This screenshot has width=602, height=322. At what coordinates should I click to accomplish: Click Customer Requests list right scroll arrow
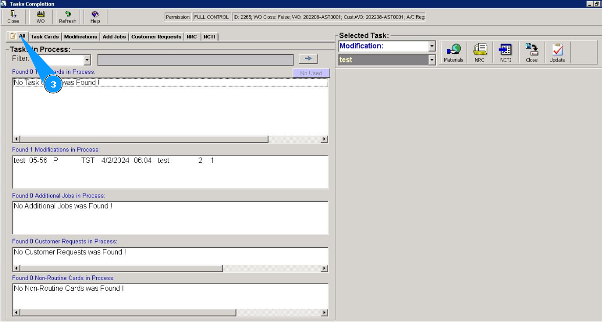tap(325, 268)
